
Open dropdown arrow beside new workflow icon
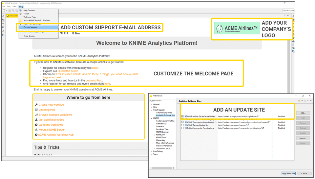tap(7, 10)
